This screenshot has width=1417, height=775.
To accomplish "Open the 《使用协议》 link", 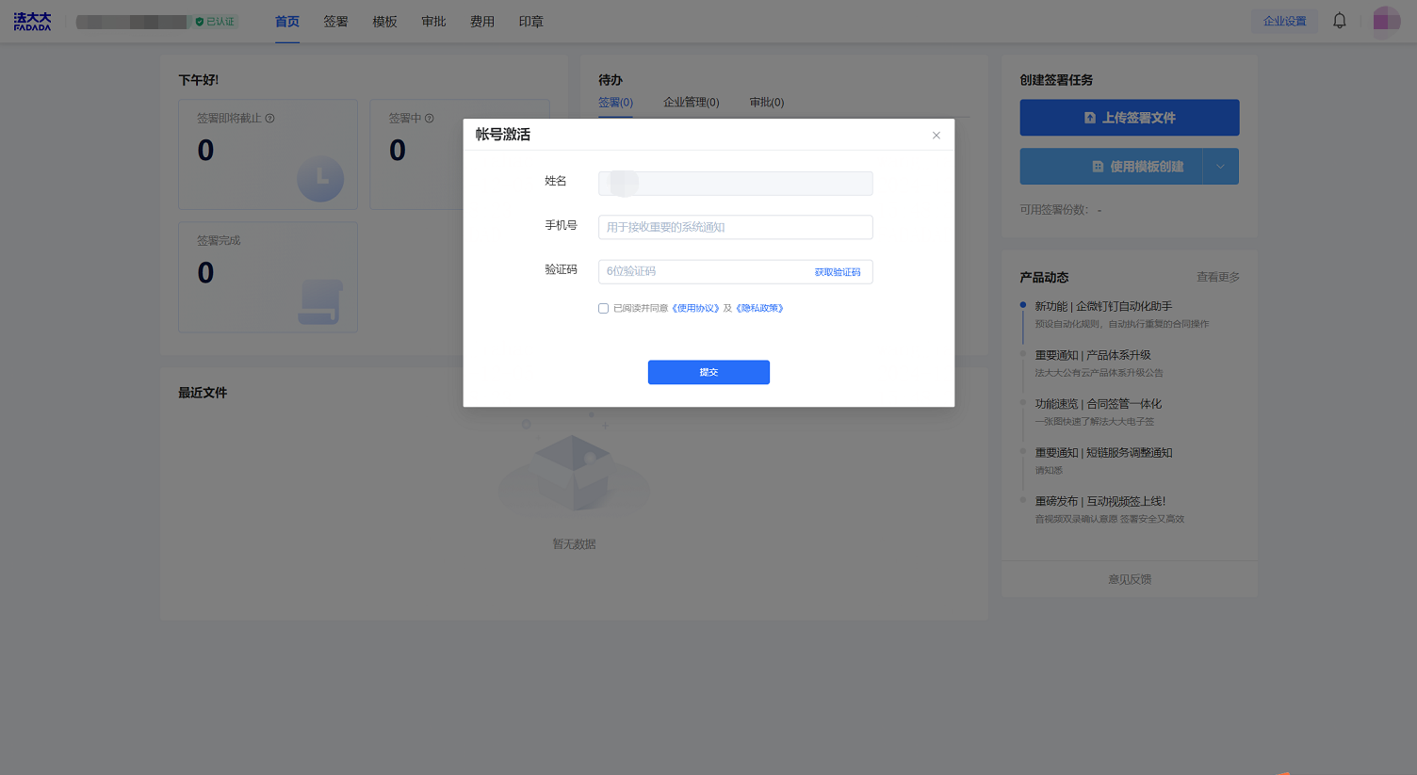I will pyautogui.click(x=695, y=308).
